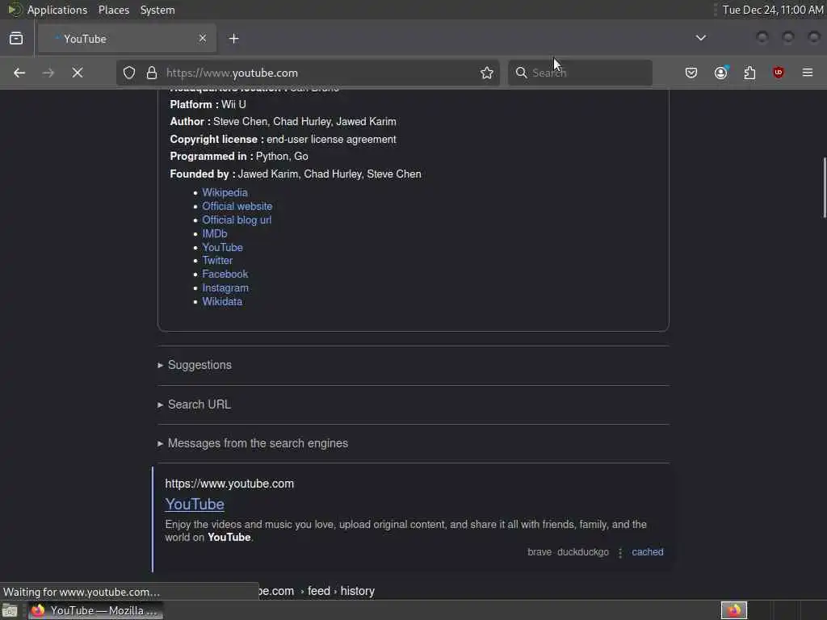Go back with the browser back arrow
This screenshot has height=620, width=827.
19,73
